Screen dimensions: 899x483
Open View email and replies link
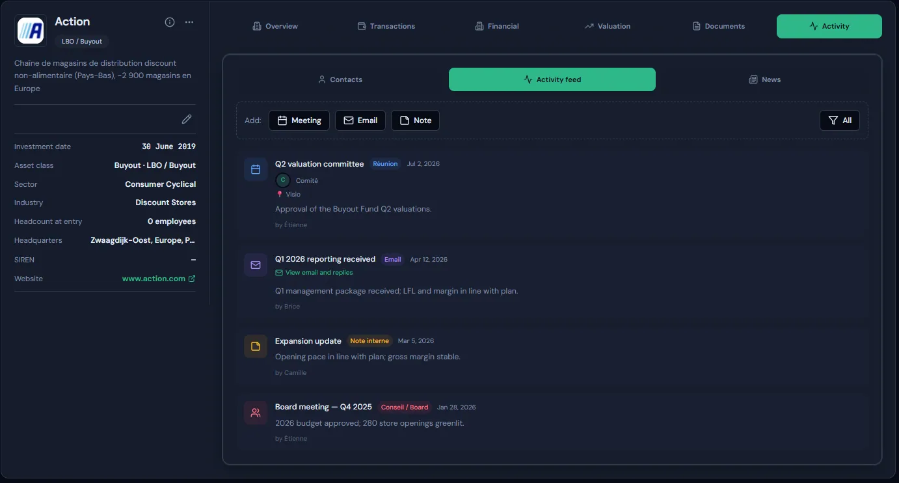(x=314, y=273)
